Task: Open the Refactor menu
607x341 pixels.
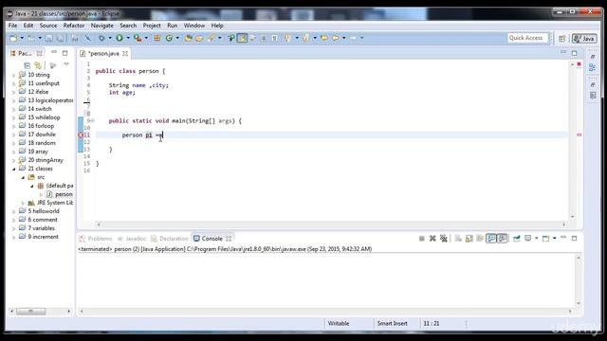Action: point(74,26)
